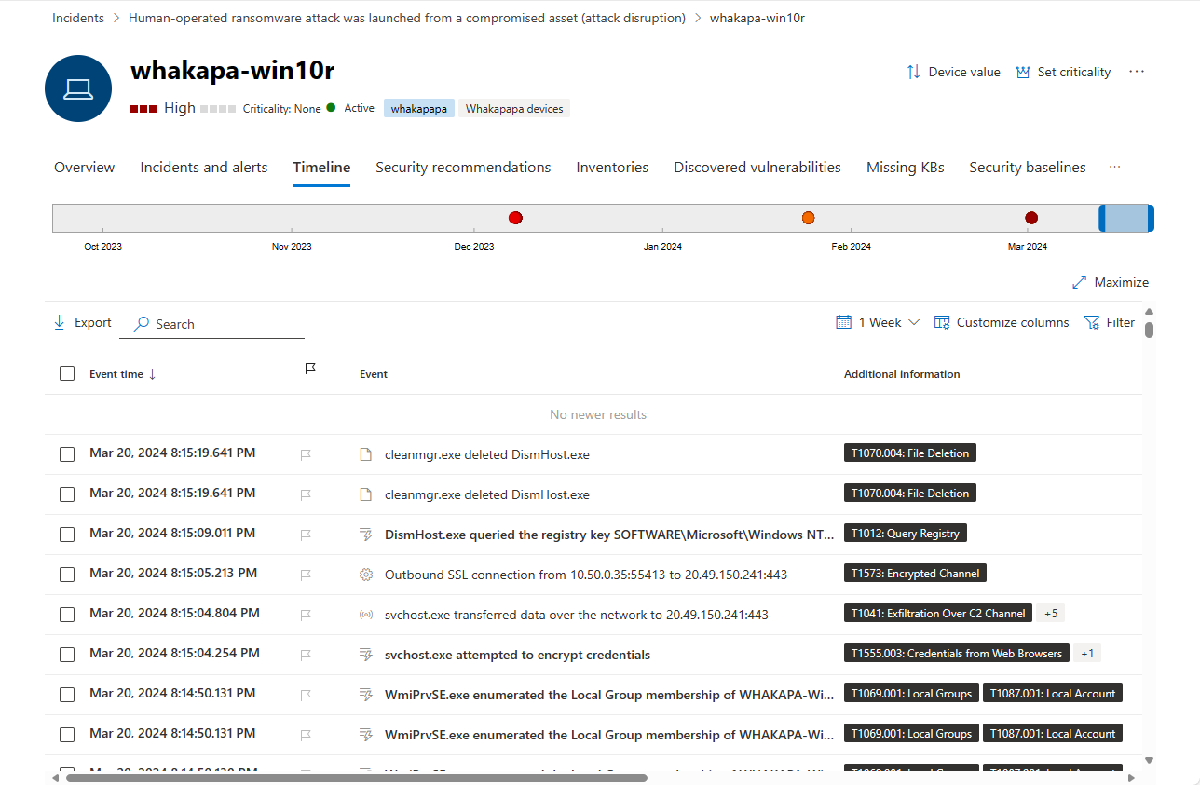Check the svchost.exe transferred data row
This screenshot has height=785, width=1200.
click(x=67, y=615)
